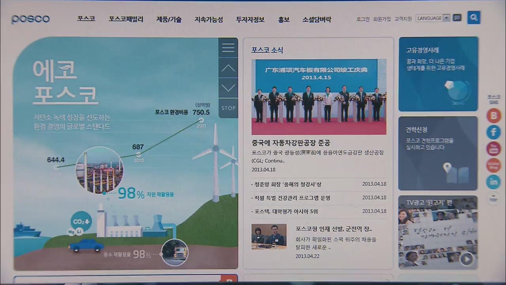506x285 pixels.
Task: Open the ceremony photo thumbnail
Action: pos(319,97)
